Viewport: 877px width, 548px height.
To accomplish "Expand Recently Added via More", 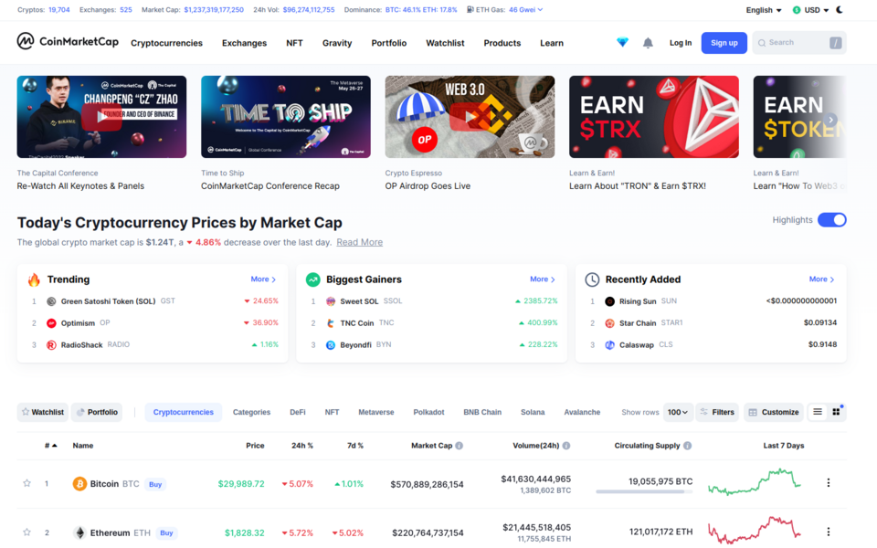I will (x=821, y=279).
